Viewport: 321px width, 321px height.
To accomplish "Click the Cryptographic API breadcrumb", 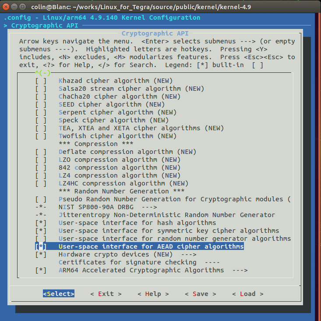I will (44, 25).
